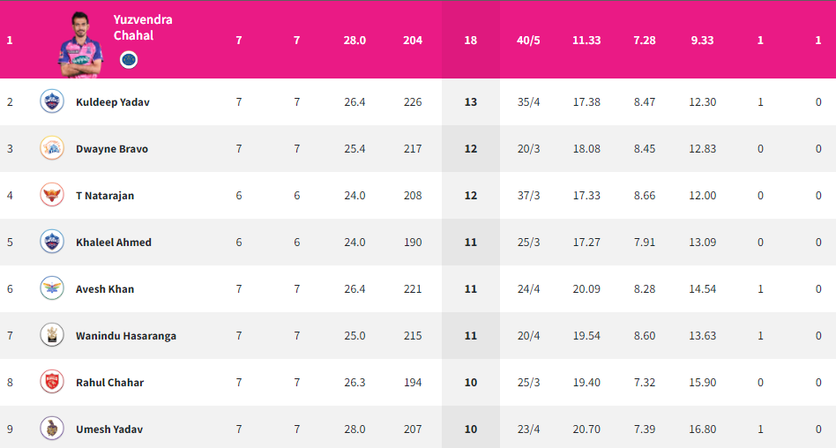Viewport: 836px width, 448px height.
Task: Select T Natarajan's name
Action: [x=105, y=196]
